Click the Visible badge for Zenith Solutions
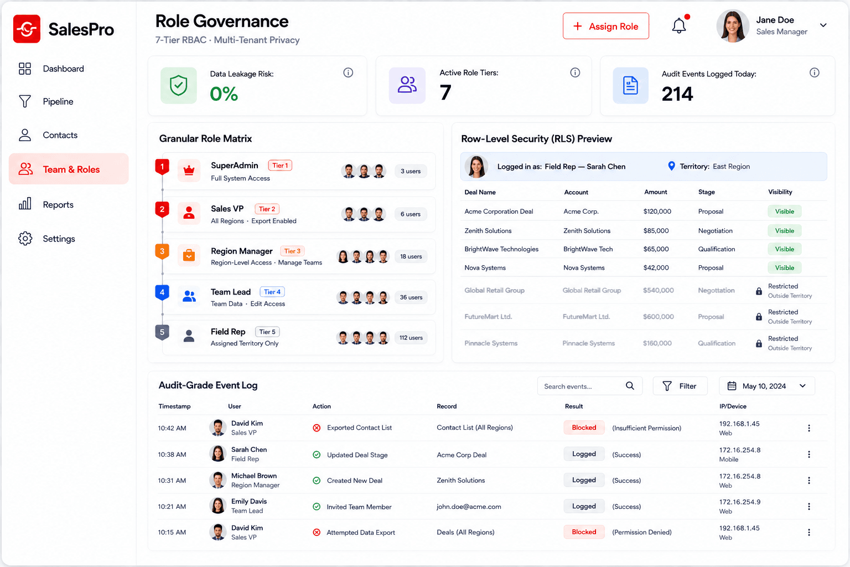850x567 pixels. 784,231
